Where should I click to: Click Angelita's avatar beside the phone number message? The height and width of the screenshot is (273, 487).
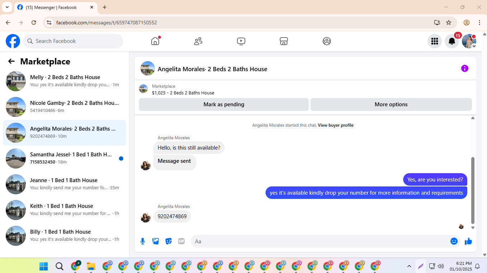[145, 218]
